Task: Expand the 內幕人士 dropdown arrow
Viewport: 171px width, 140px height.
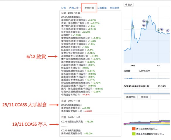Action: tap(80, 8)
